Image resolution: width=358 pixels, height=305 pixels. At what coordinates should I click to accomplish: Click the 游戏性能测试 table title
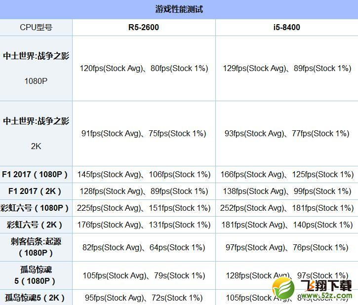pos(179,9)
